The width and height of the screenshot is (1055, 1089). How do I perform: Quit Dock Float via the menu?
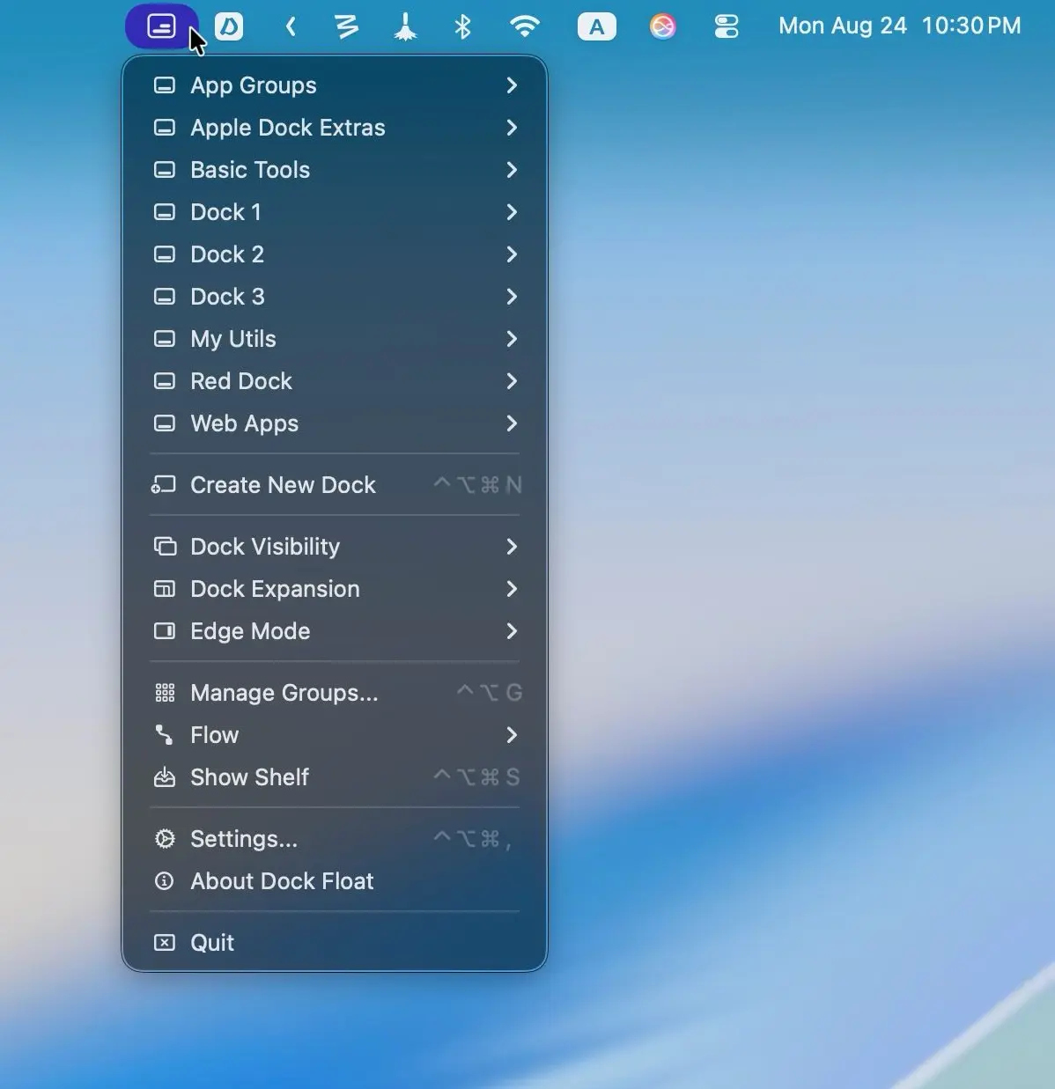335,943
